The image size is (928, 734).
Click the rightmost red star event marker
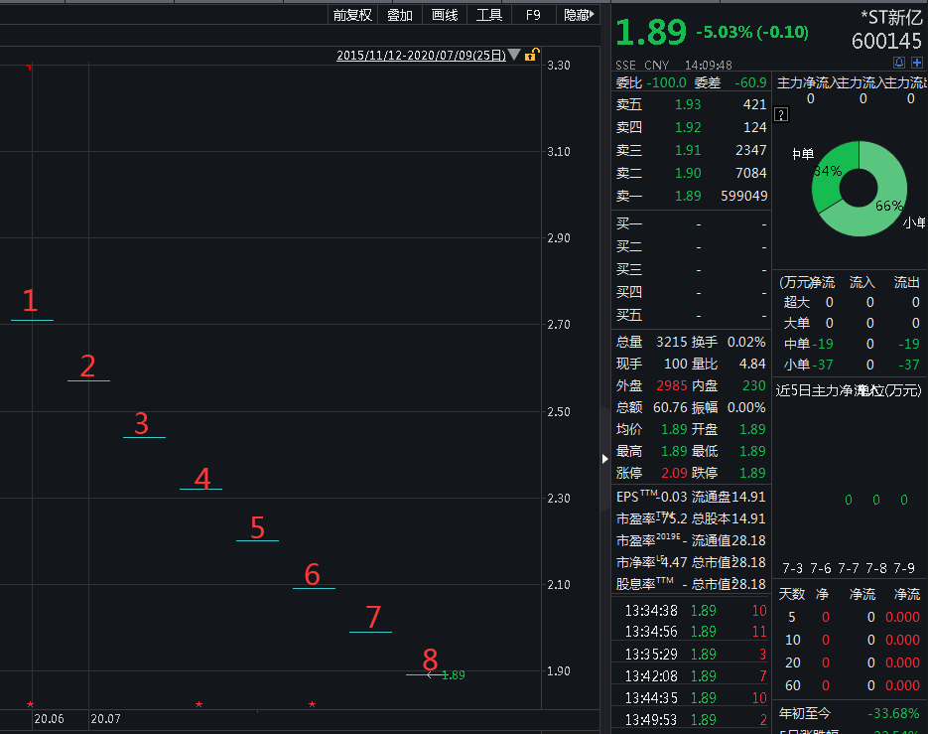[x=313, y=705]
